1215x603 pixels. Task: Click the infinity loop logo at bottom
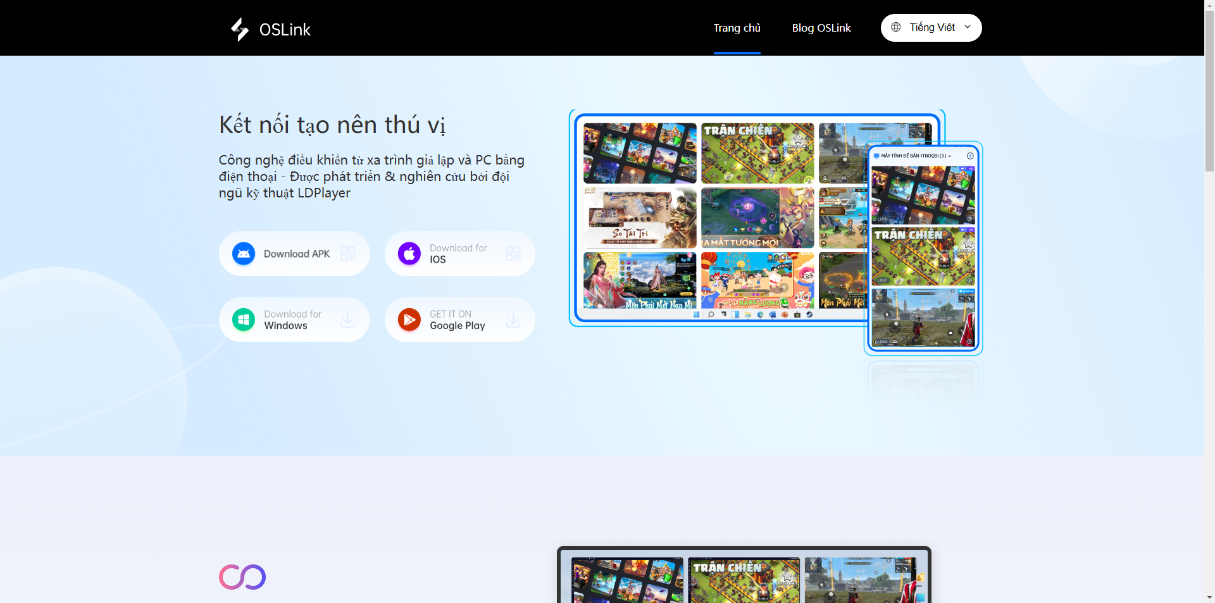(242, 577)
